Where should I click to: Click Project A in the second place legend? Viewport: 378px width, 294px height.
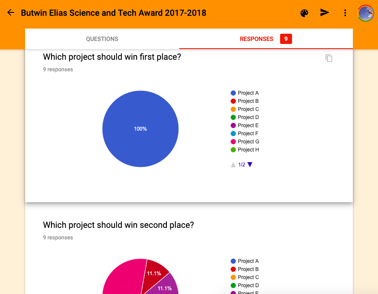click(x=248, y=261)
